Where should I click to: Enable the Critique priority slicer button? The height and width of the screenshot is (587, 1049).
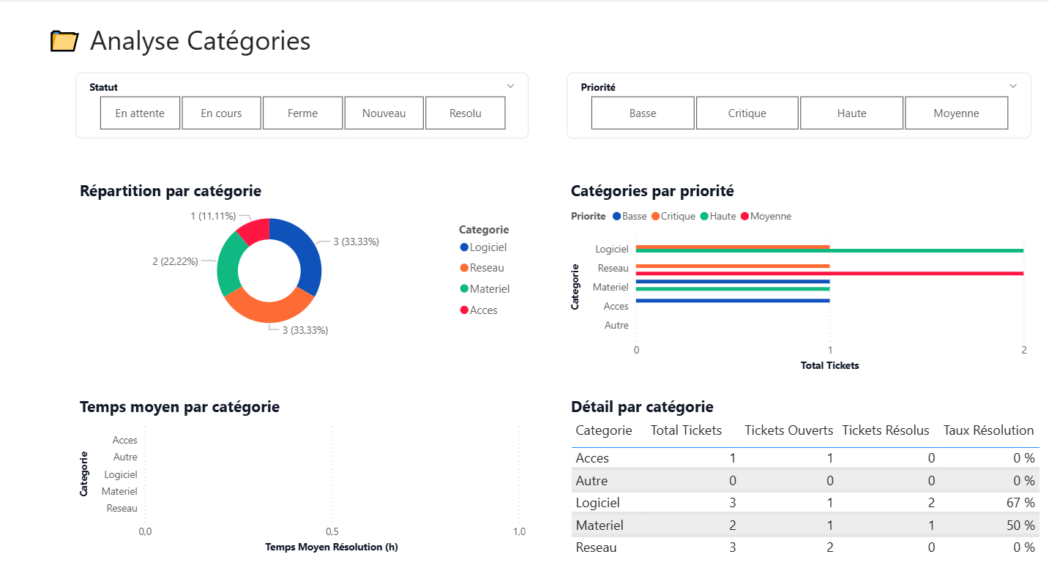[x=747, y=113]
